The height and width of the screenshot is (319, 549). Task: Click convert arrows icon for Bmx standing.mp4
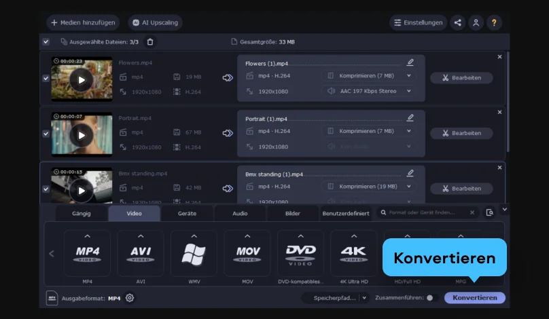228,189
